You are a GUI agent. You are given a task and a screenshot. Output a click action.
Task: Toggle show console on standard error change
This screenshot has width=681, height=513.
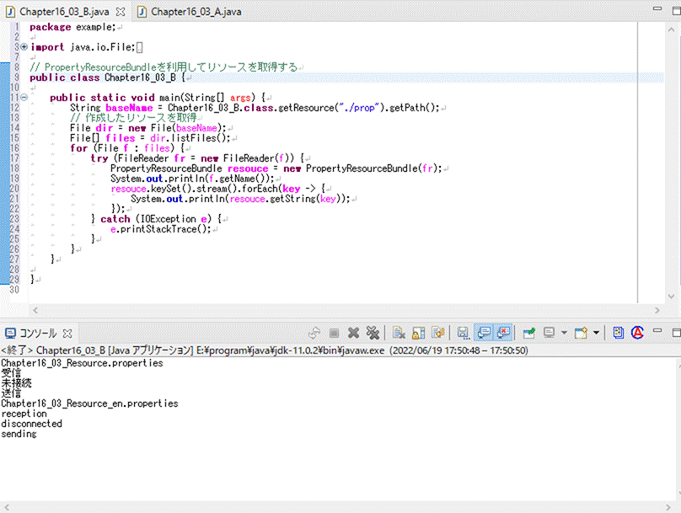[x=503, y=333]
